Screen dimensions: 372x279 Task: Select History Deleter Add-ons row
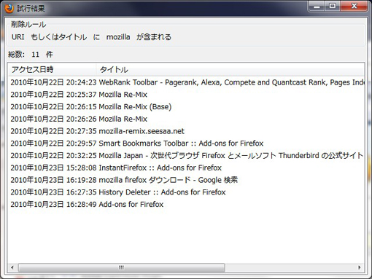coord(186,192)
